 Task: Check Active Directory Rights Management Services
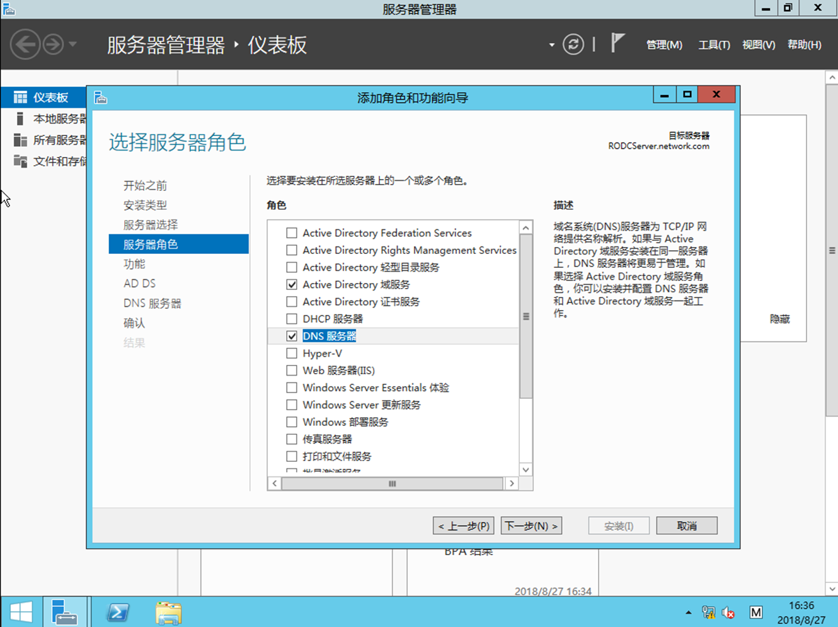click(292, 250)
